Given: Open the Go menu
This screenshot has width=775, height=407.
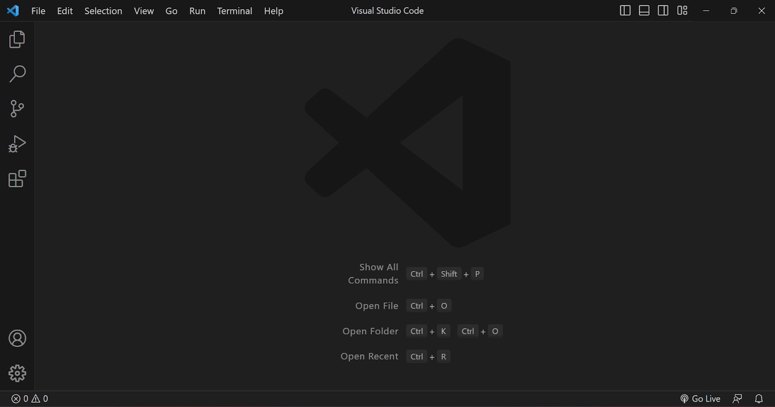Looking at the screenshot, I should [171, 11].
